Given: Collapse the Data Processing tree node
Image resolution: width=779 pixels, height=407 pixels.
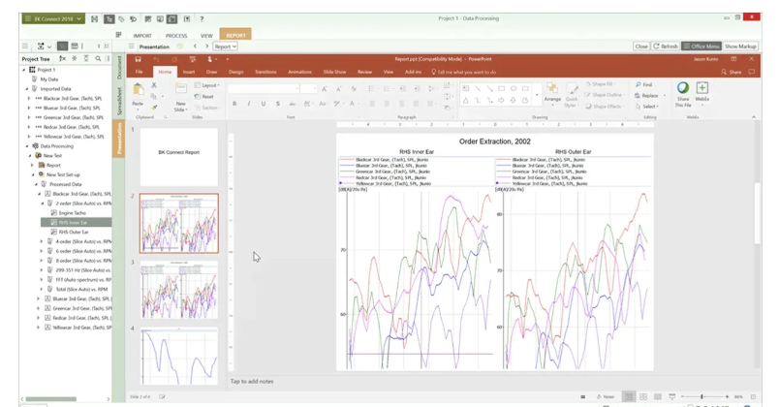Looking at the screenshot, I should pyautogui.click(x=27, y=146).
